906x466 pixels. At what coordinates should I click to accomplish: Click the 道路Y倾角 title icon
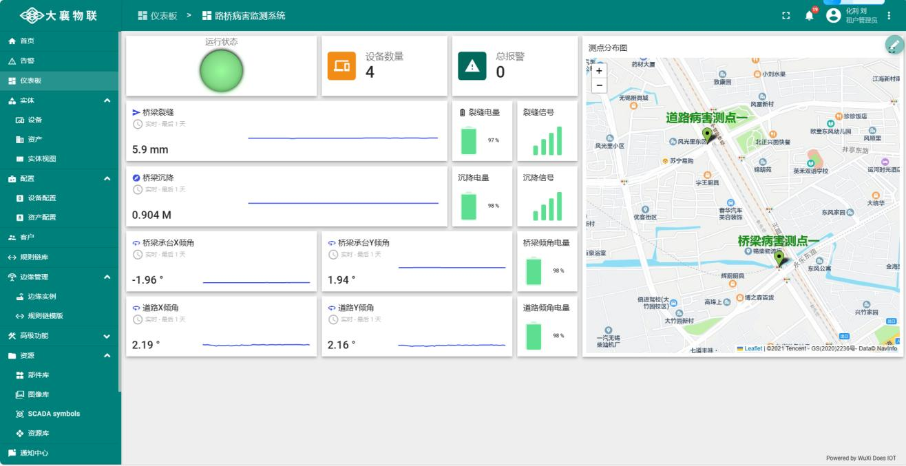(x=332, y=308)
